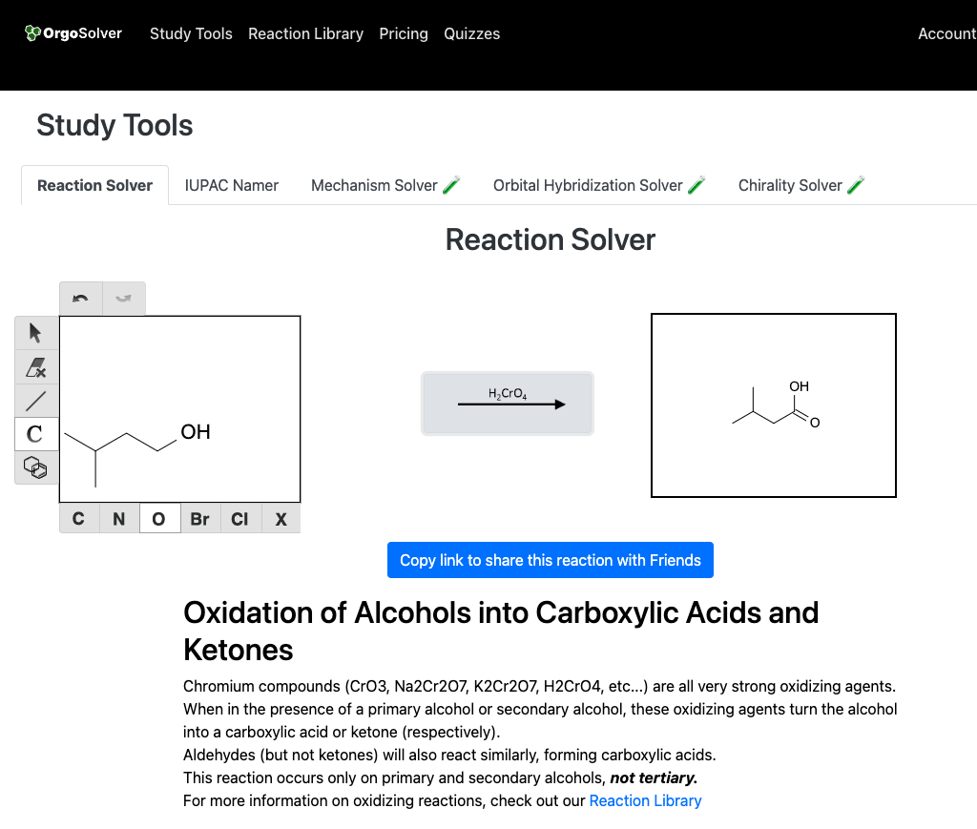This screenshot has width=977, height=829.
Task: Undo the last drawing action
Action: [x=80, y=298]
